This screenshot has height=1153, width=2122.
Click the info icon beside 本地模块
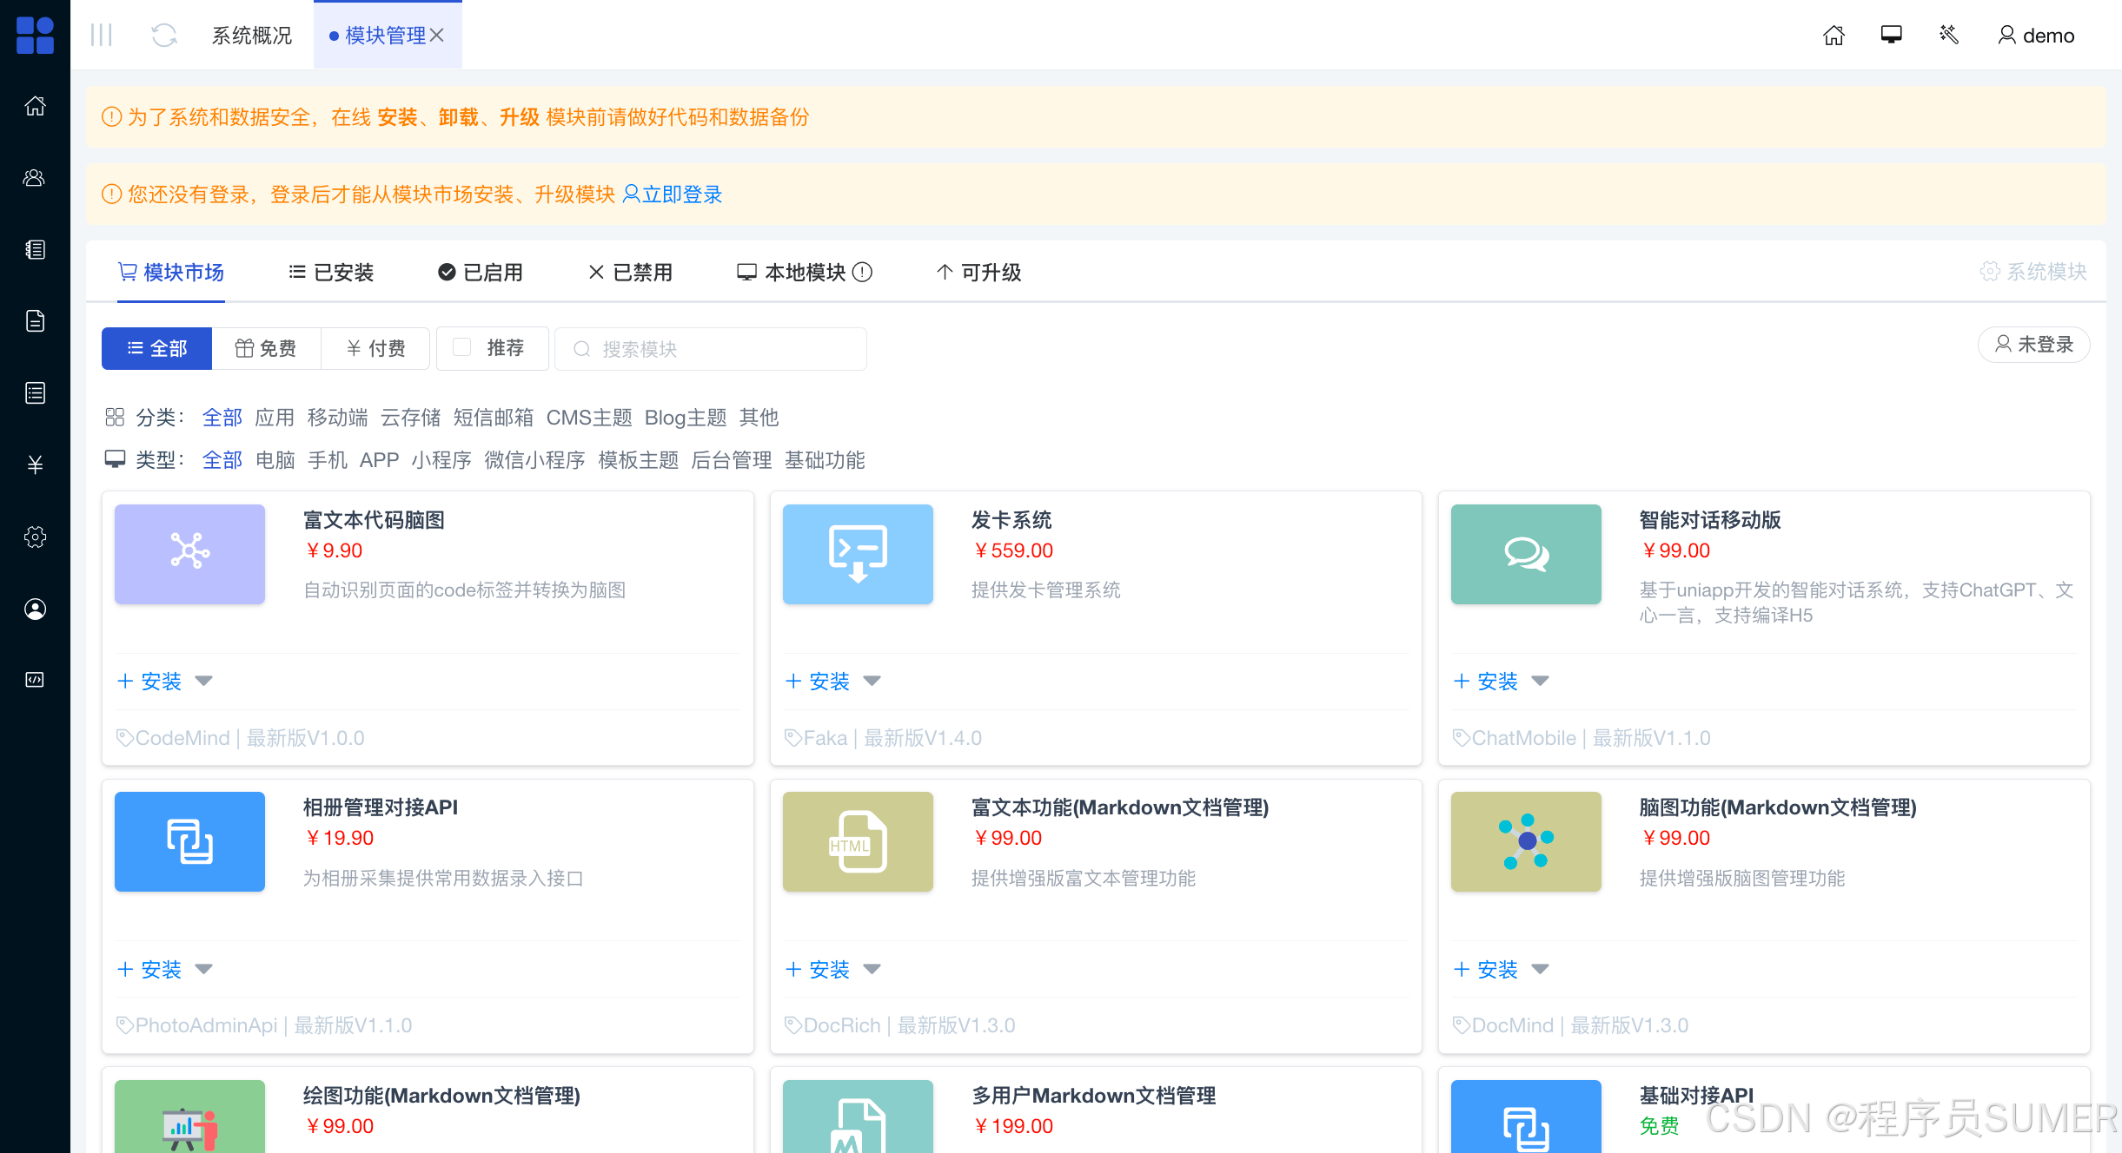pyautogui.click(x=862, y=273)
